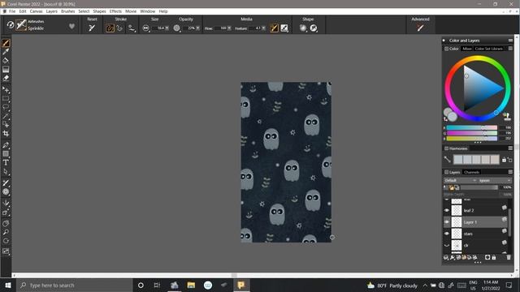The image size is (520, 292).
Task: Select the Magnifier zoom tool
Action: [6, 232]
